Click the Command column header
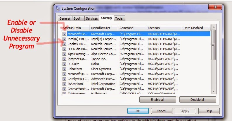232x121 pixels. [132, 28]
